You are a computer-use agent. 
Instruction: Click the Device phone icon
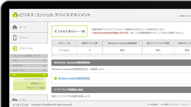coord(15,38)
